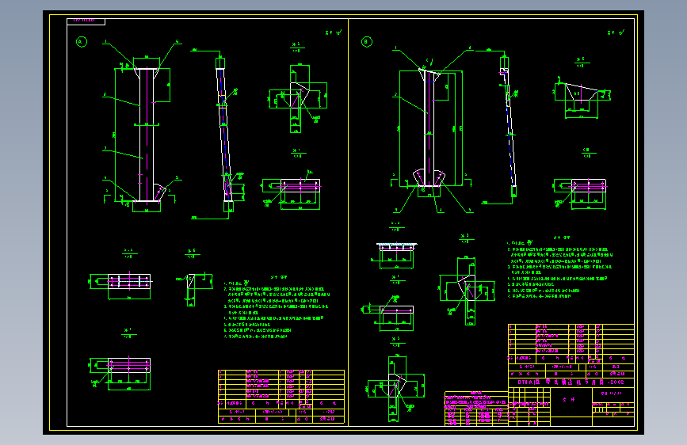Click the circled A sheet marker
Viewport: 687px width, 445px height.
click(82, 42)
